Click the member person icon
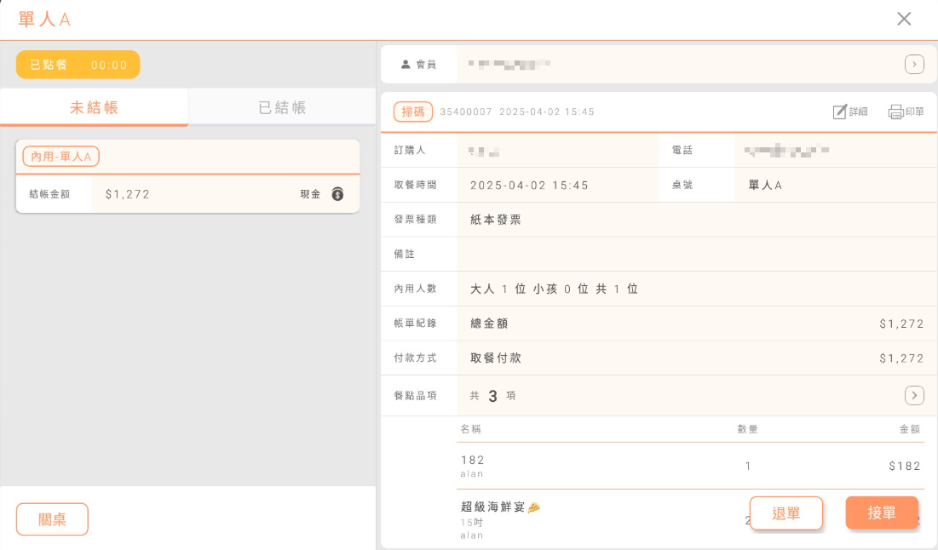This screenshot has height=550, width=938. [406, 64]
